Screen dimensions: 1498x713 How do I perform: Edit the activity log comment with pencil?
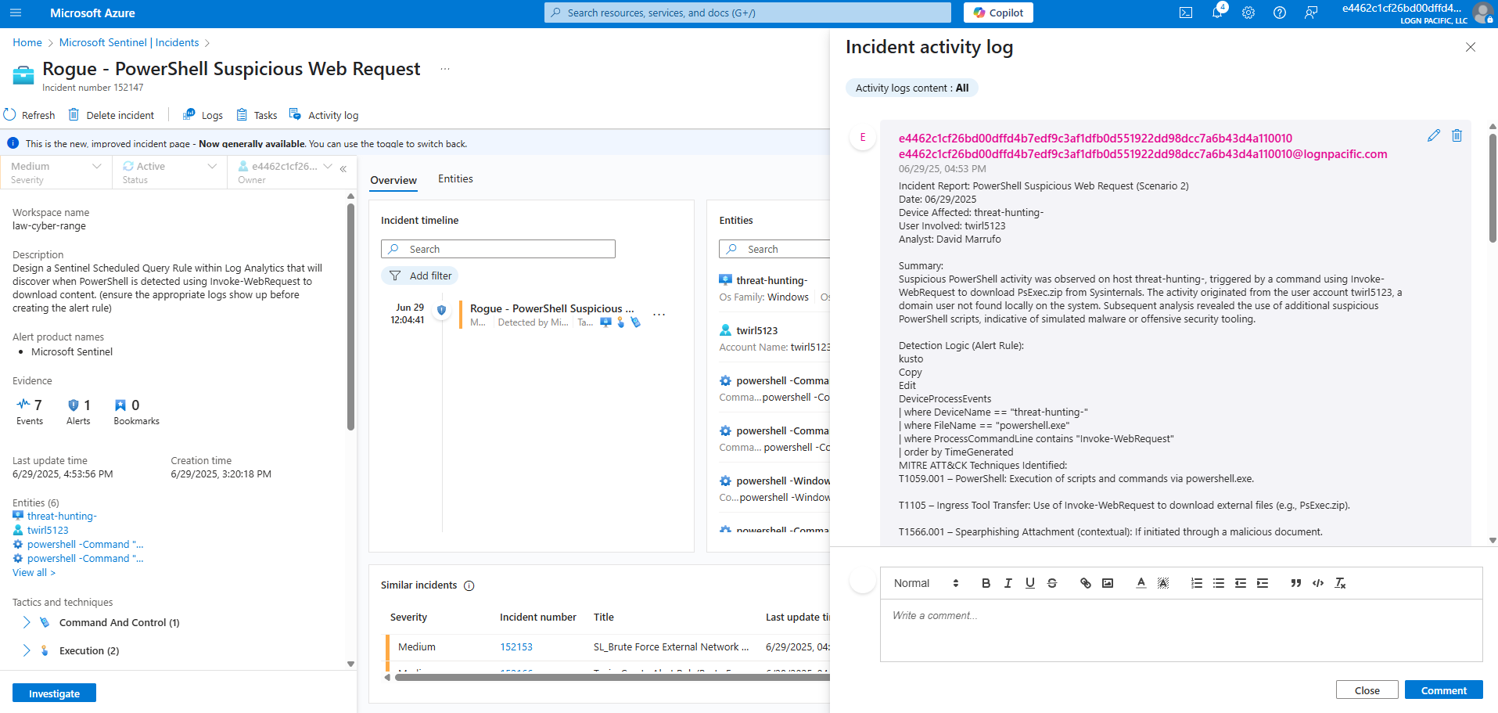point(1434,135)
